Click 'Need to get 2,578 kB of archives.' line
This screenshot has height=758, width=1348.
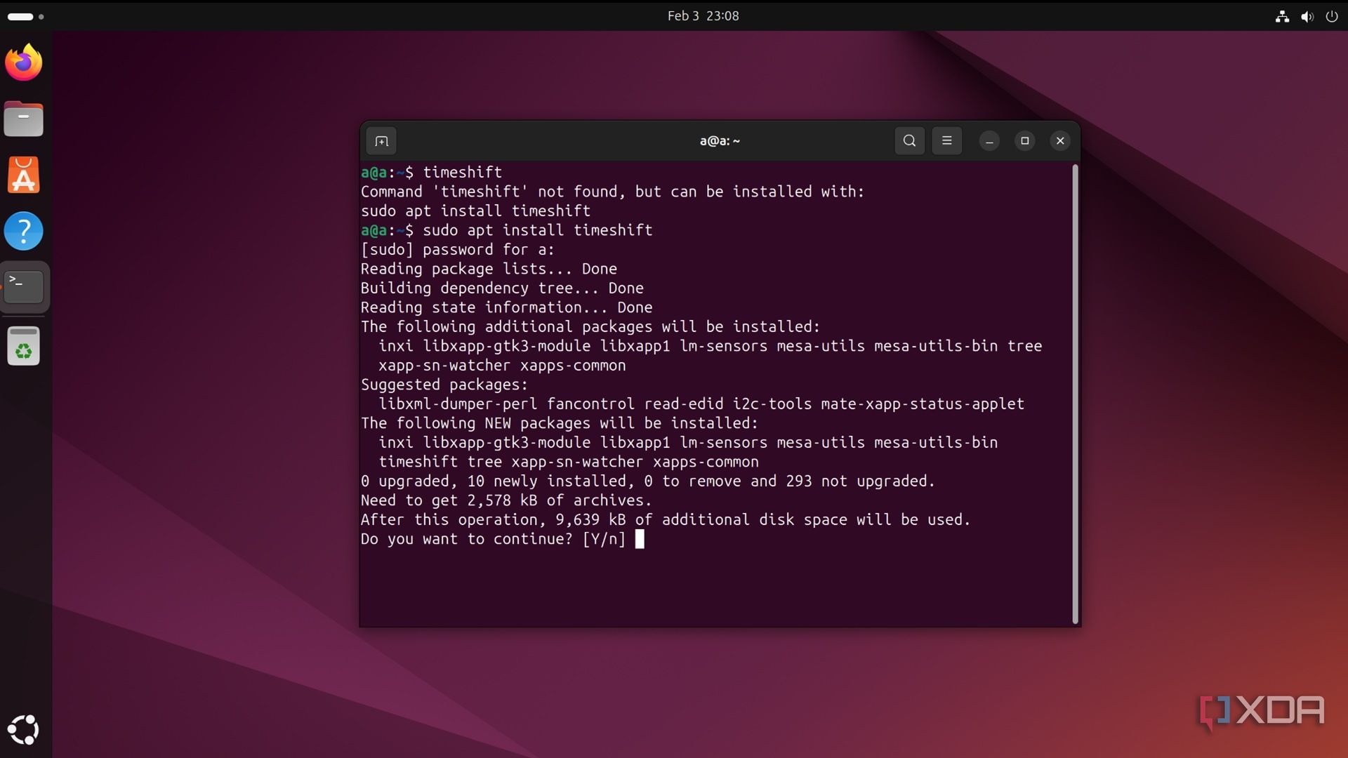[x=506, y=500]
